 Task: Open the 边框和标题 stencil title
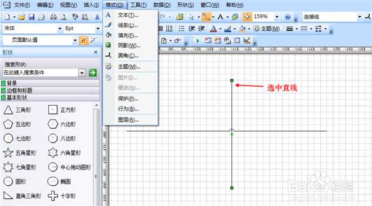(50, 90)
